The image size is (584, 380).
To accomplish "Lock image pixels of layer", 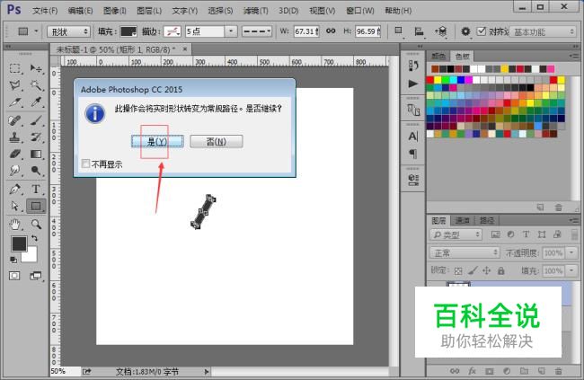I will [x=473, y=270].
